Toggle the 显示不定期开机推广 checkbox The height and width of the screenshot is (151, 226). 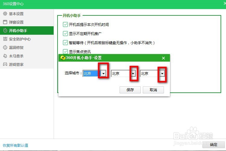tap(65, 34)
